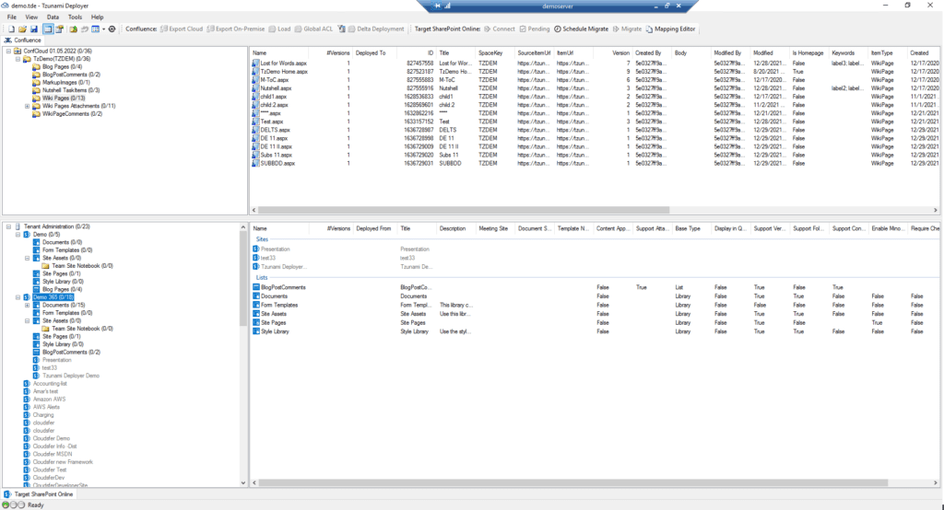The image size is (944, 510).
Task: Collapse Site Assets under Demo (0/5)
Action: click(x=27, y=258)
